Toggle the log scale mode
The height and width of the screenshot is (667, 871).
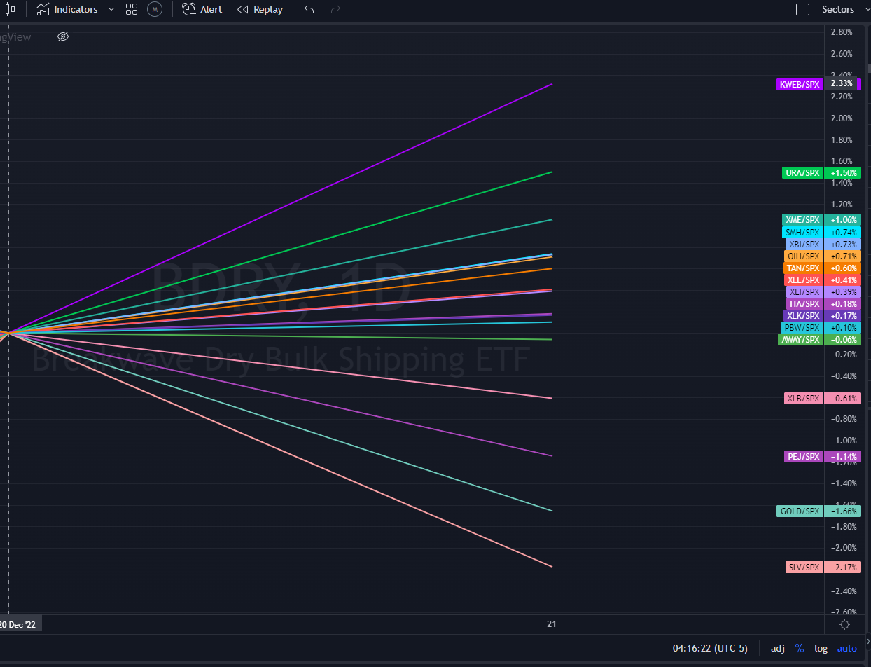821,649
